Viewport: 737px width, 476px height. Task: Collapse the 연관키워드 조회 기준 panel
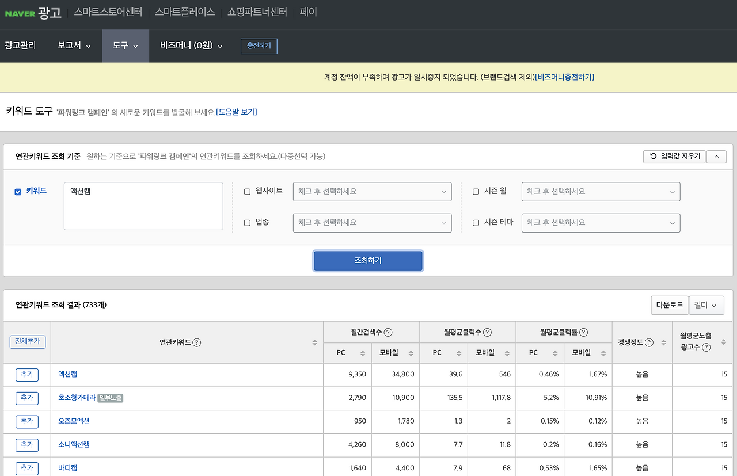[x=716, y=157]
